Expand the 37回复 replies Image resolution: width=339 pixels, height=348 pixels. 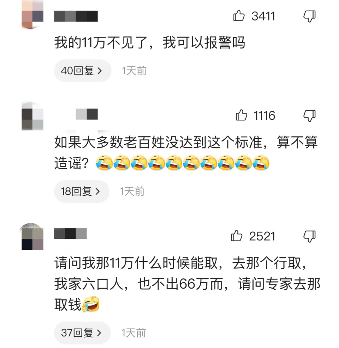(82, 333)
